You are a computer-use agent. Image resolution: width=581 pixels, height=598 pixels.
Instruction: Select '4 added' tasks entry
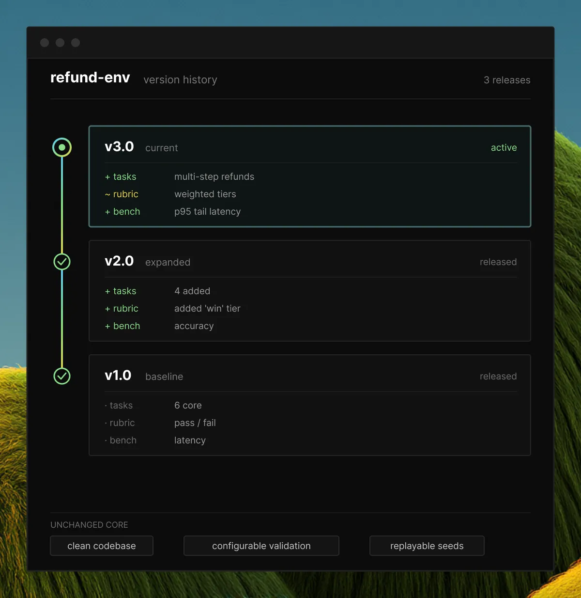coord(192,291)
